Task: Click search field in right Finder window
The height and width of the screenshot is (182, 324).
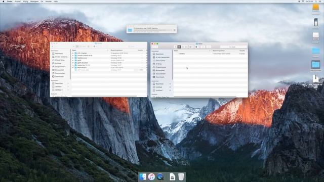Action: coord(233,47)
